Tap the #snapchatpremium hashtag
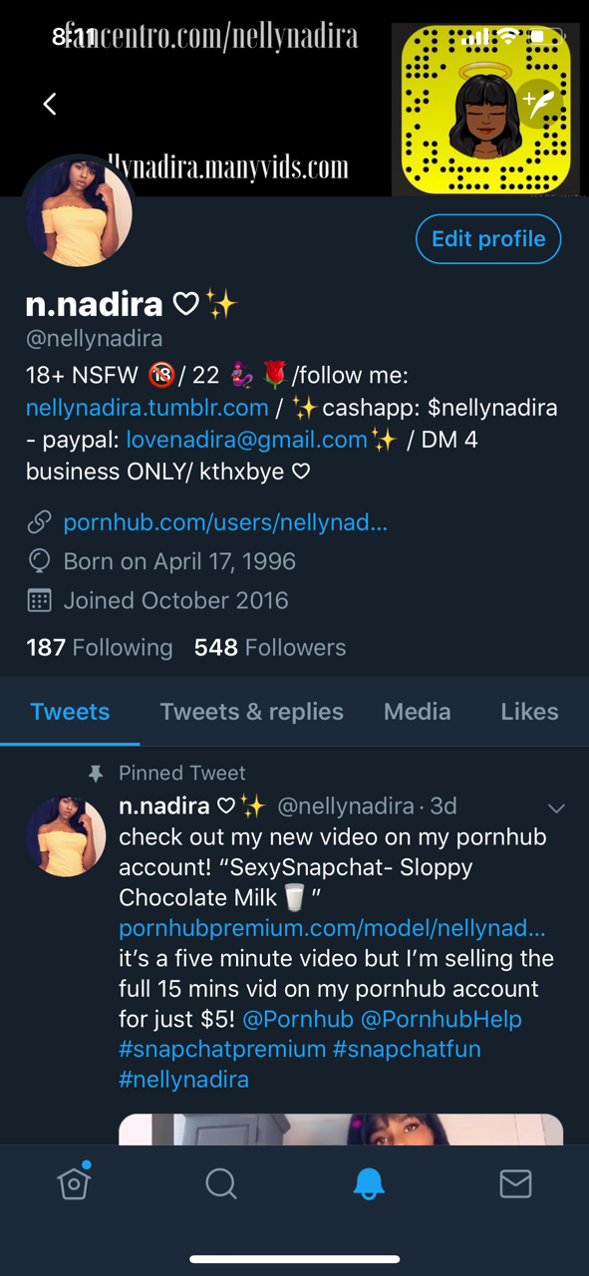The width and height of the screenshot is (589, 1276). tap(222, 1049)
